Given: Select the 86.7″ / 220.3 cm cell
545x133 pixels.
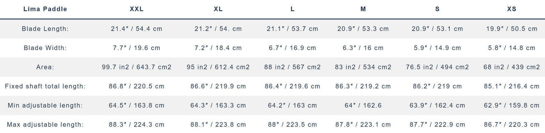Looking at the screenshot, I should [x=512, y=125].
